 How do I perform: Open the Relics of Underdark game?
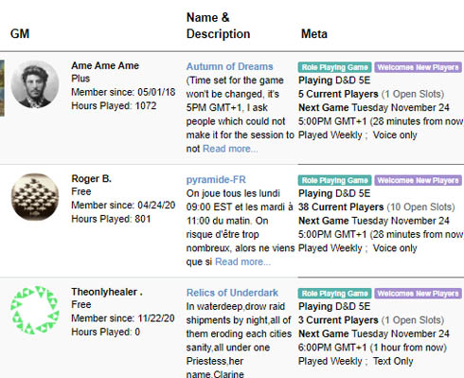[232, 293]
